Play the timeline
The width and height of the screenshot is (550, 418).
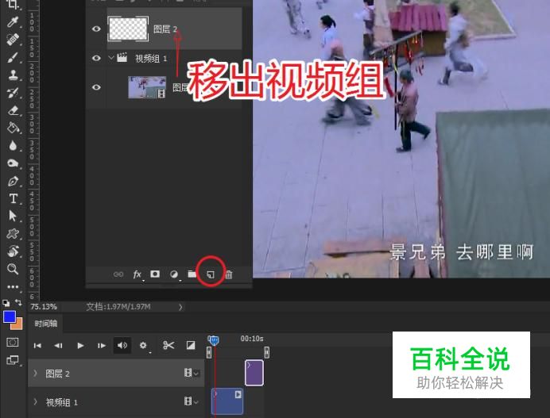click(80, 346)
